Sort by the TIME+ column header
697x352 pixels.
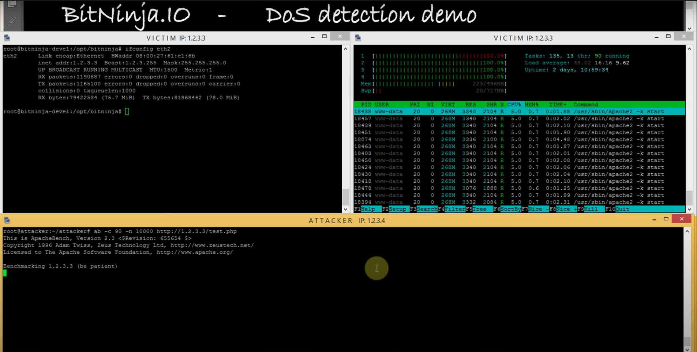[x=558, y=105]
